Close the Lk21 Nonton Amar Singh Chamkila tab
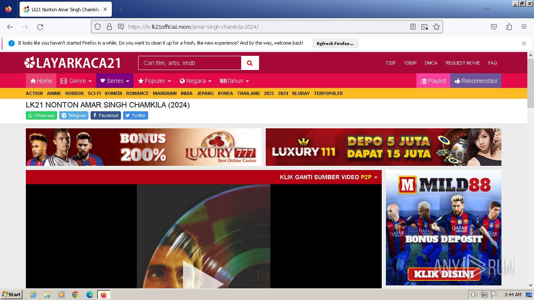The height and width of the screenshot is (300, 534). pos(105,9)
